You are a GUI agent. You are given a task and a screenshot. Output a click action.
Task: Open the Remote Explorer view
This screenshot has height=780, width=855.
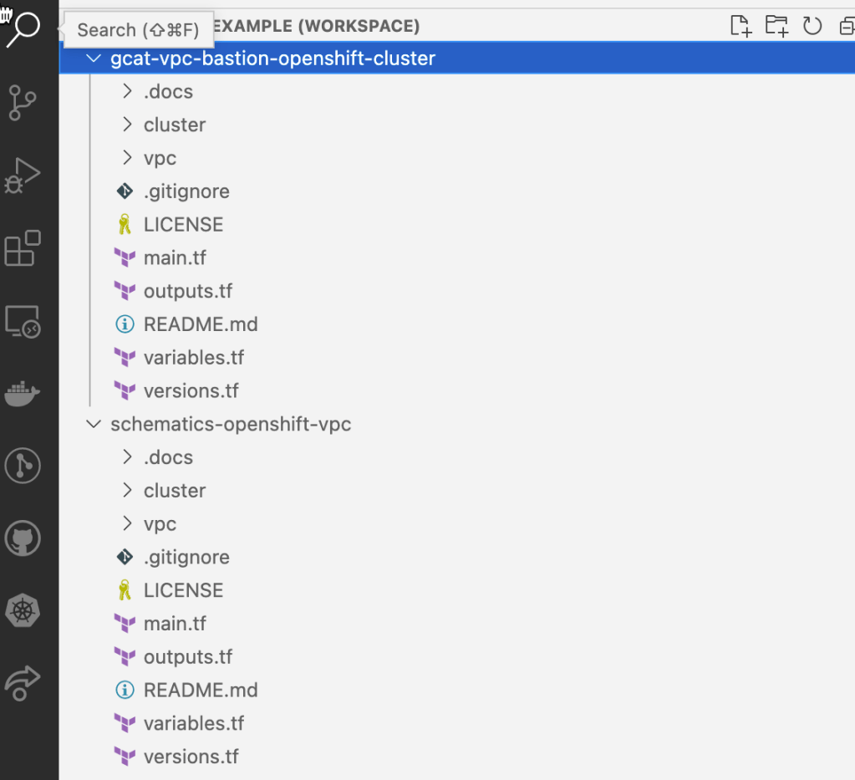(23, 321)
